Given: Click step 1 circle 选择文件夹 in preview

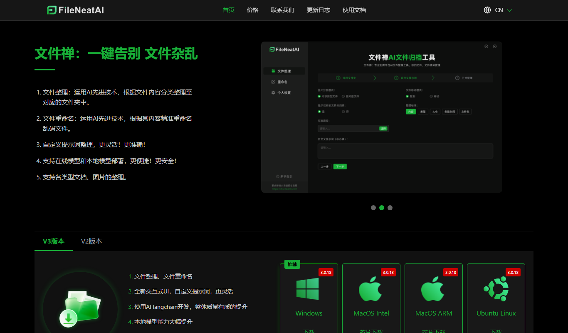Looking at the screenshot, I should 338,78.
